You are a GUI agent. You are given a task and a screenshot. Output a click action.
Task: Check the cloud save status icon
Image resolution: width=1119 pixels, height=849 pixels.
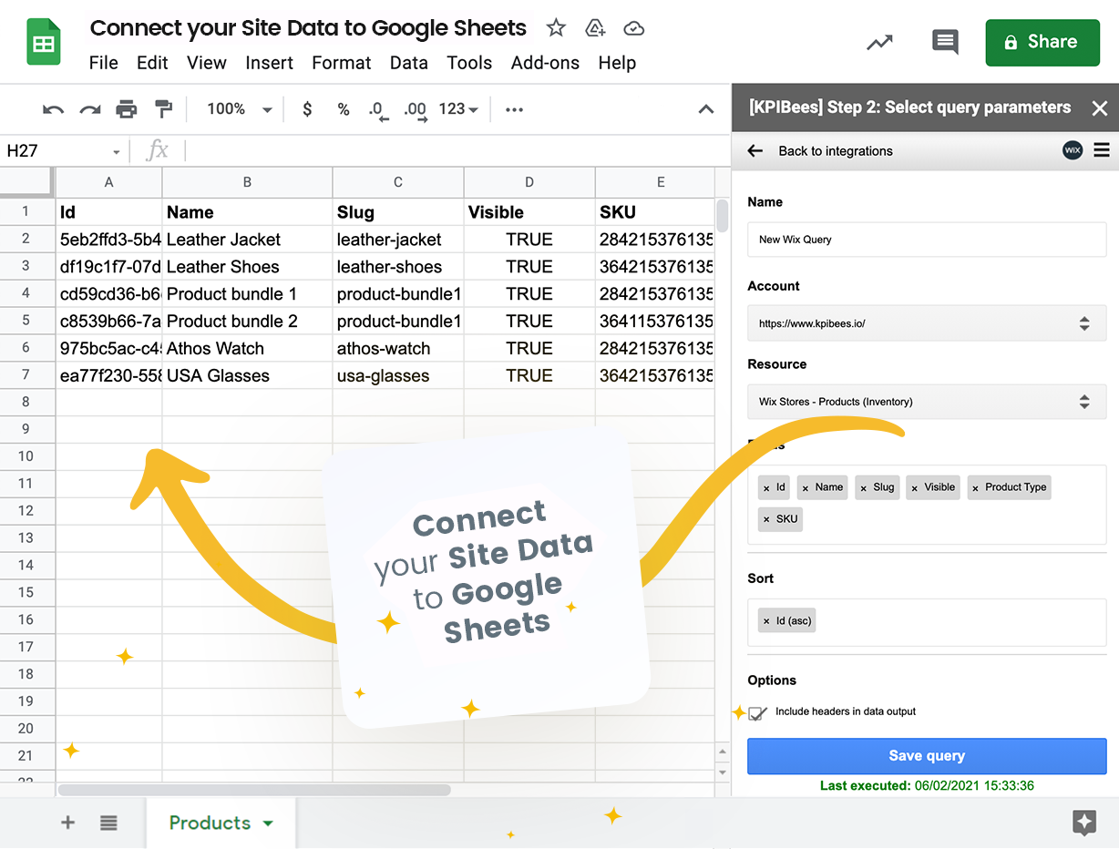click(634, 28)
